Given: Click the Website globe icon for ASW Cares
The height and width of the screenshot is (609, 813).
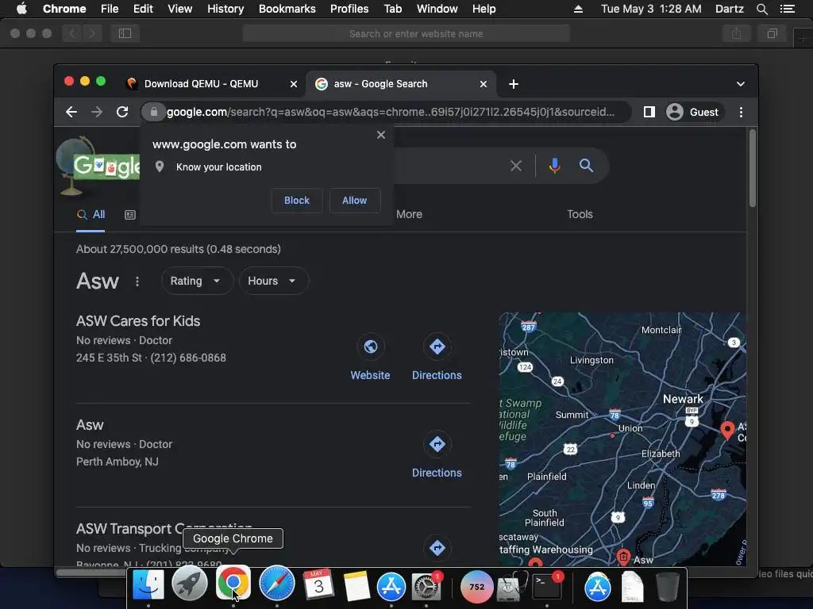Looking at the screenshot, I should (370, 347).
